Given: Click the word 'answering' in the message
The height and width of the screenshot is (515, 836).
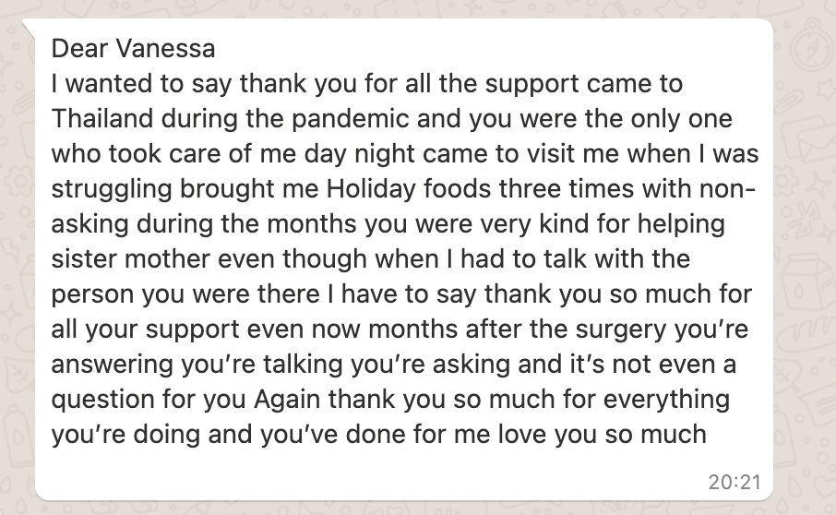Looking at the screenshot, I should point(113,365).
